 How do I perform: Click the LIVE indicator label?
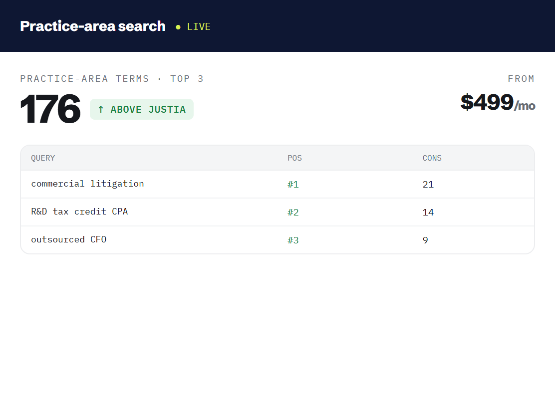pos(199,27)
